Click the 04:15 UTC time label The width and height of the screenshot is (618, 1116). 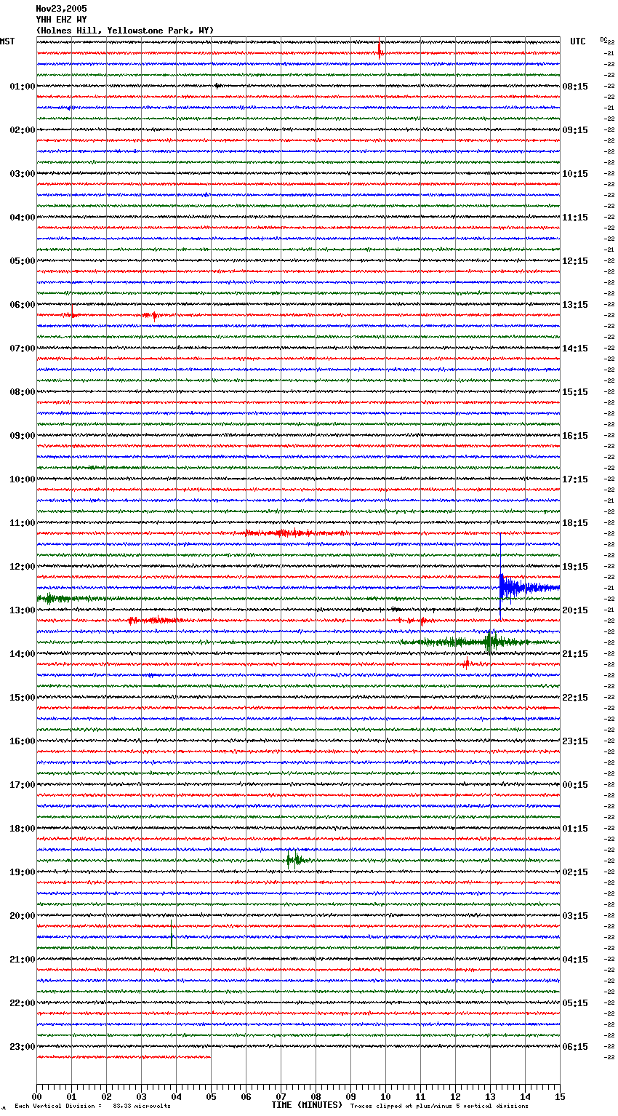click(x=575, y=960)
